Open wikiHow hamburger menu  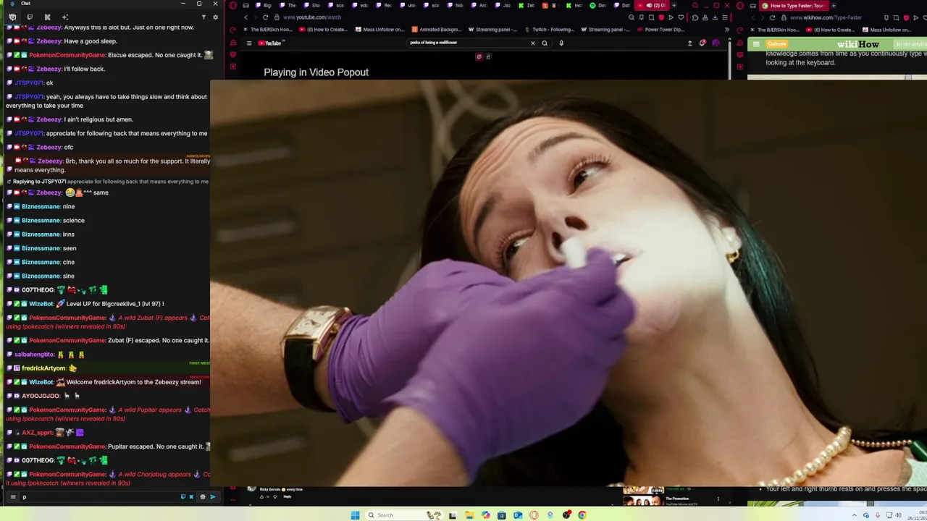coord(756,45)
